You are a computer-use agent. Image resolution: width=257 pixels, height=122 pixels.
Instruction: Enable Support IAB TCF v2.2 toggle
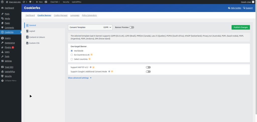(x=148, y=67)
